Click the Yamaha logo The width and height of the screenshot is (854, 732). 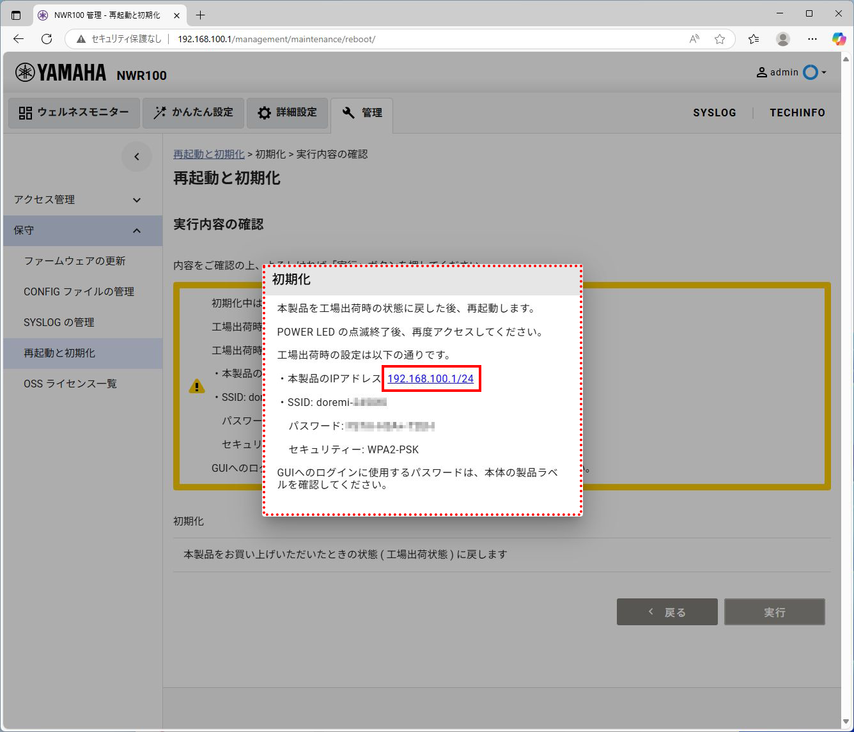pos(60,72)
